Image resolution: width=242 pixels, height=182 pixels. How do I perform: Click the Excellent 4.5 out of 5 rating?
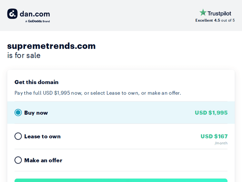[215, 20]
